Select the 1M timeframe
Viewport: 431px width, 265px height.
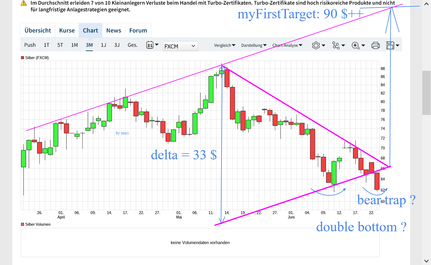pyautogui.click(x=75, y=45)
